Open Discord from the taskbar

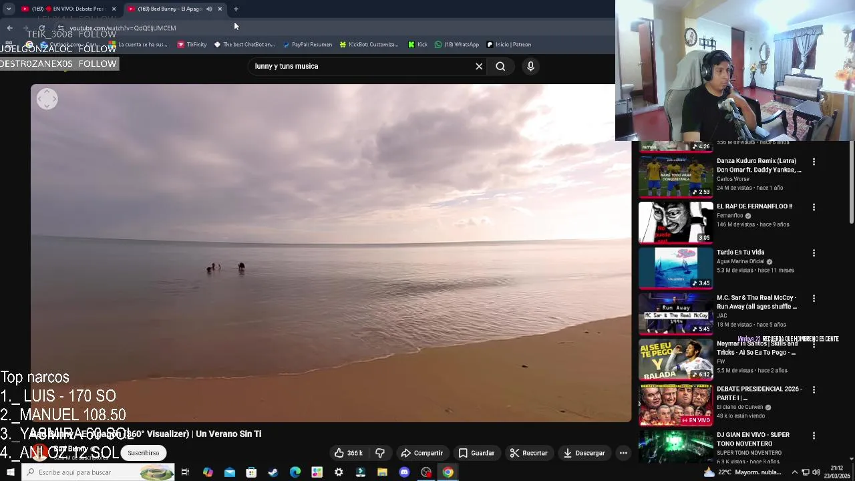click(x=404, y=472)
